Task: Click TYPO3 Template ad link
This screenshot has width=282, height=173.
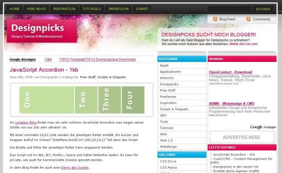Action: click(x=72, y=59)
